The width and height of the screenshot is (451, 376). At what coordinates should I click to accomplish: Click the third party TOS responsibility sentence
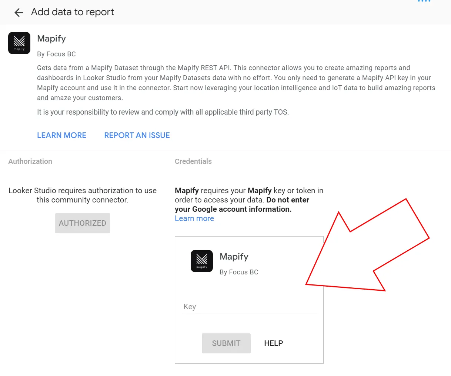tap(163, 112)
